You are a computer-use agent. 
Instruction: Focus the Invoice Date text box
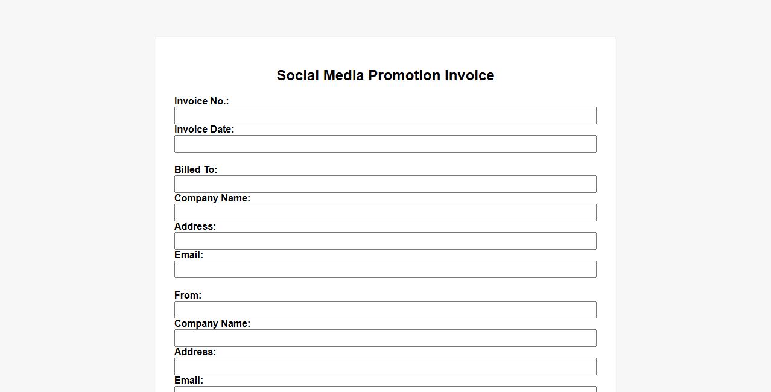(385, 144)
